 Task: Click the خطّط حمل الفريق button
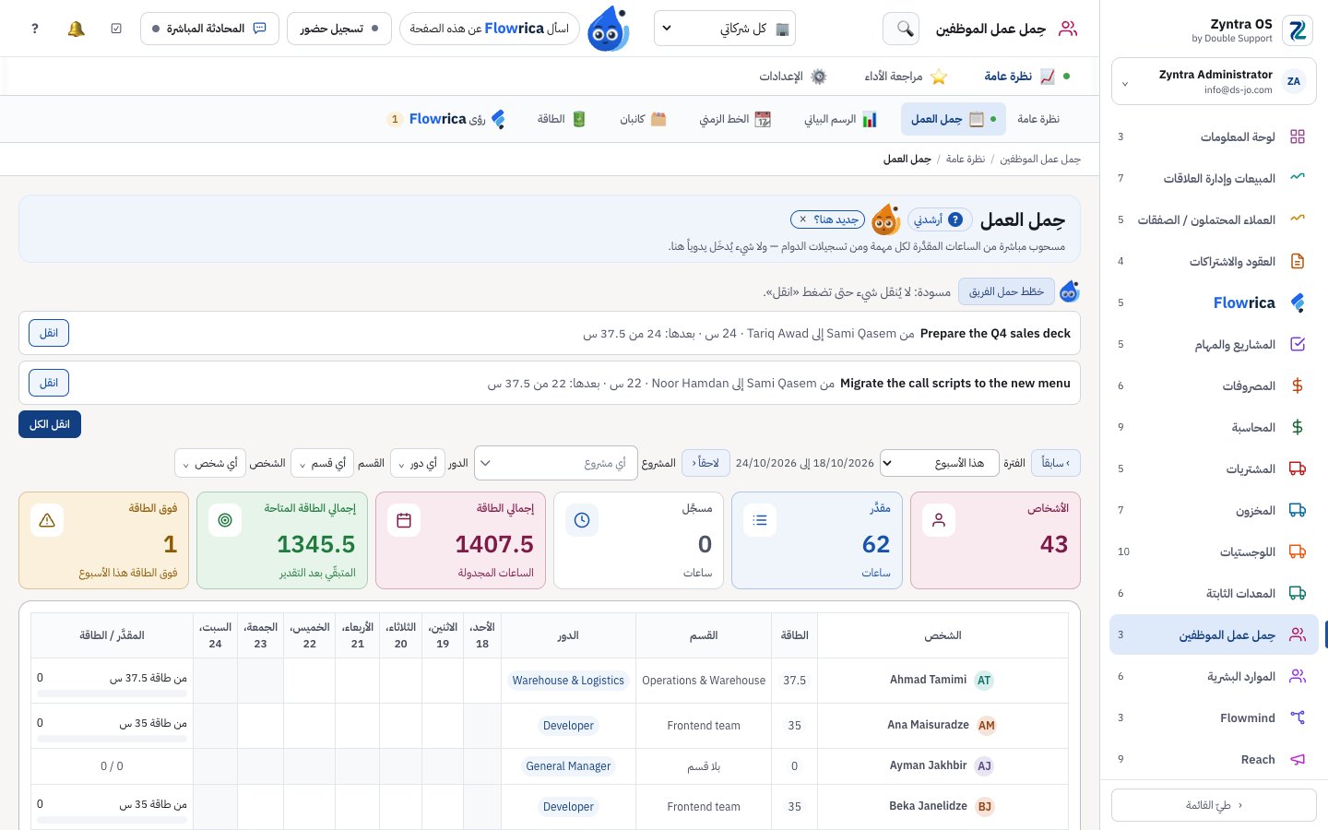(1006, 292)
